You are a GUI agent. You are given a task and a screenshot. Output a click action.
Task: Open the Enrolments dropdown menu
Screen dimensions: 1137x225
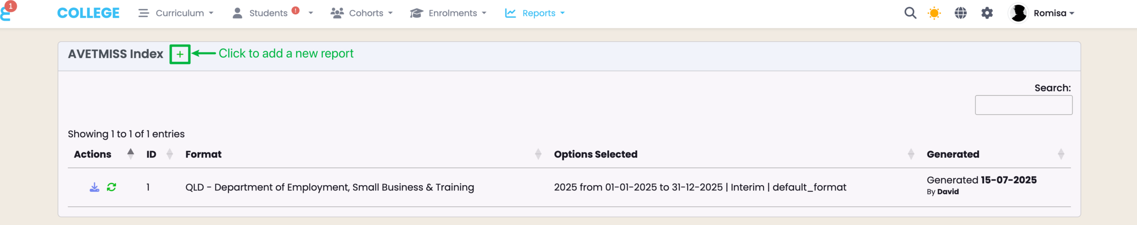pyautogui.click(x=448, y=13)
